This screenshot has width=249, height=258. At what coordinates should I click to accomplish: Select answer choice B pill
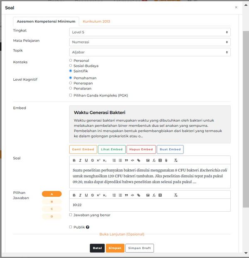tap(52, 202)
